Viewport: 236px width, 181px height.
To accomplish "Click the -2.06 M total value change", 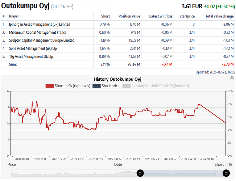I will click(228, 24).
